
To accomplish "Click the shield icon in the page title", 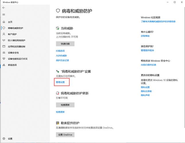I will pyautogui.click(x=58, y=11).
